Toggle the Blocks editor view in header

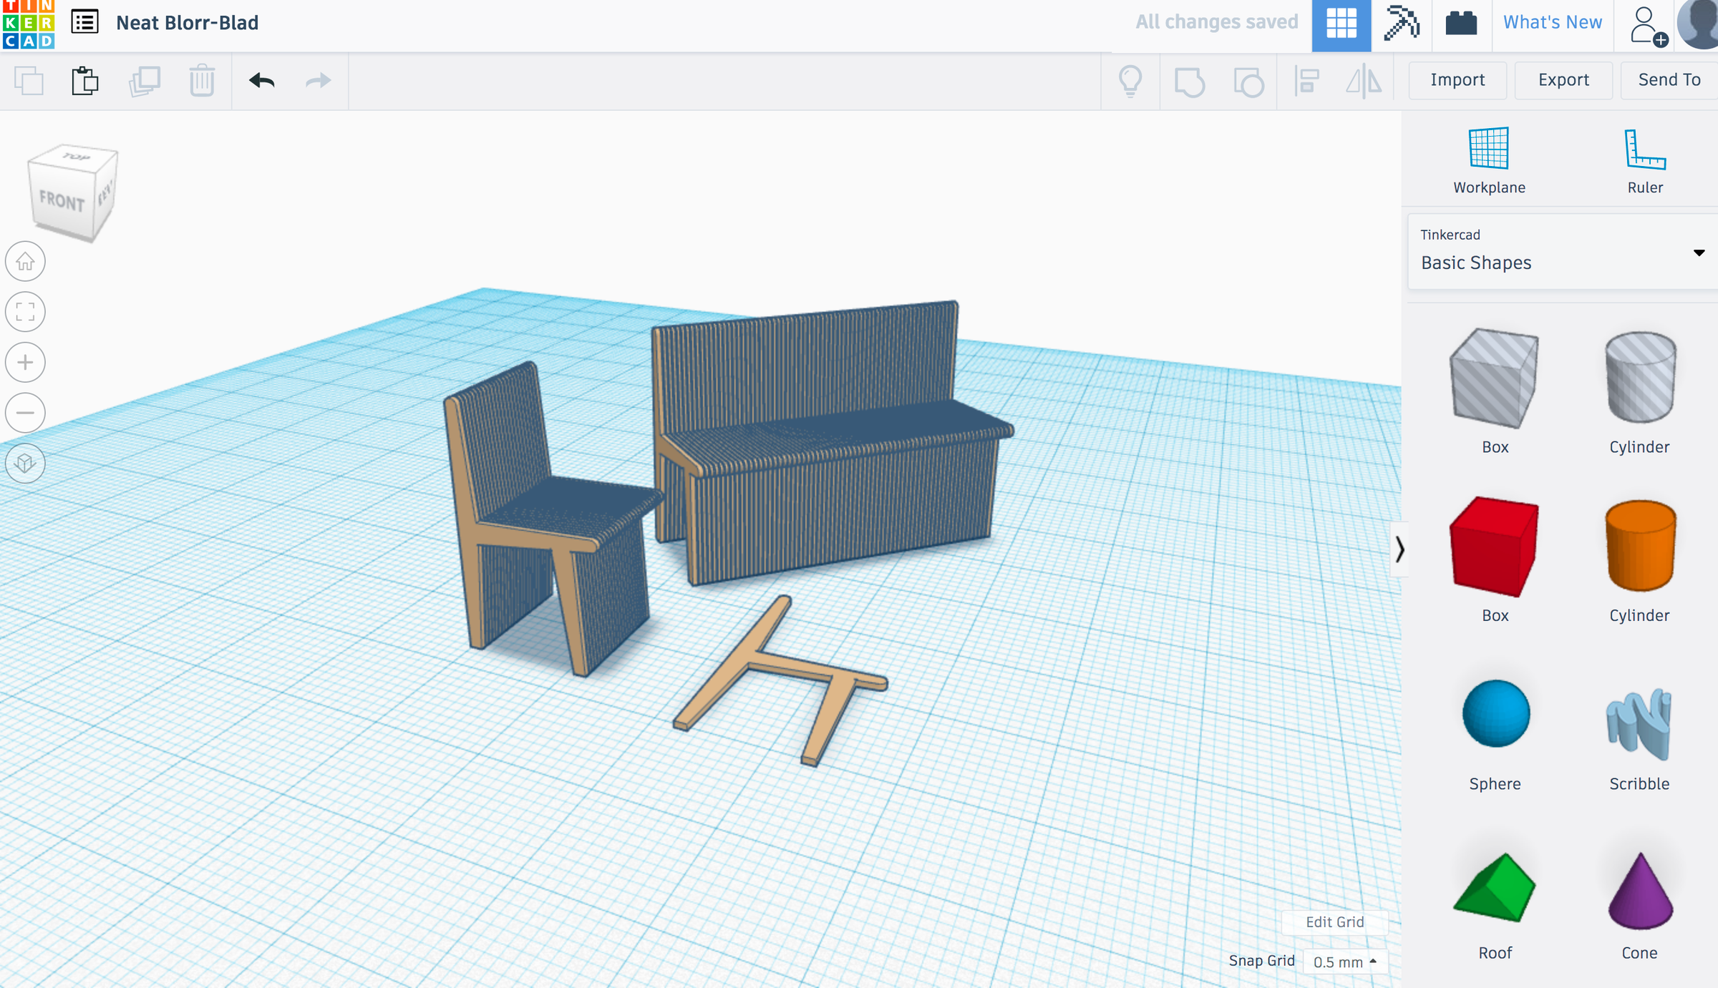[x=1341, y=22]
